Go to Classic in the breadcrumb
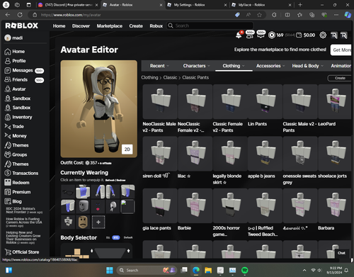 [x=170, y=77]
